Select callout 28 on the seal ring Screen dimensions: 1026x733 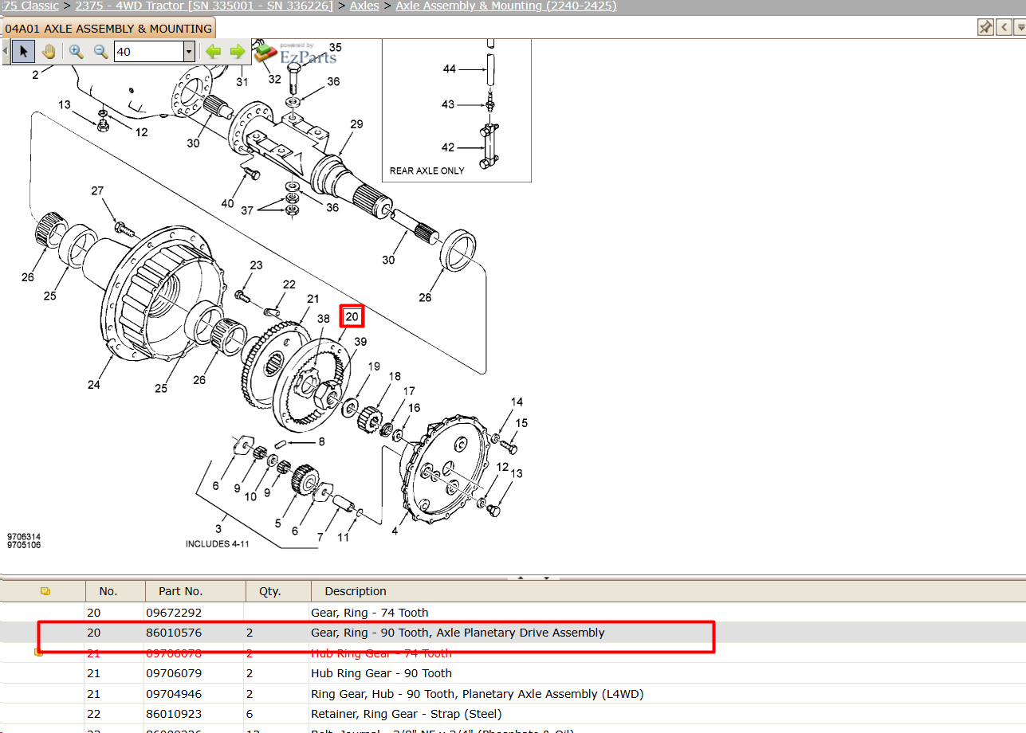(x=426, y=297)
